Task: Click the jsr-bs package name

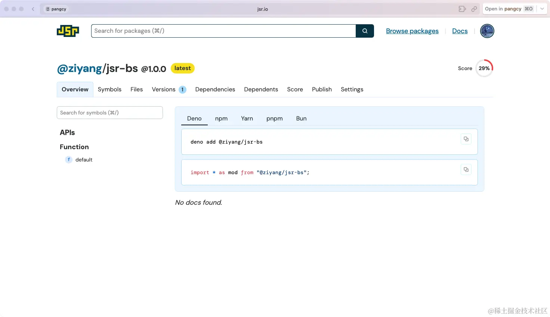Action: [x=122, y=69]
